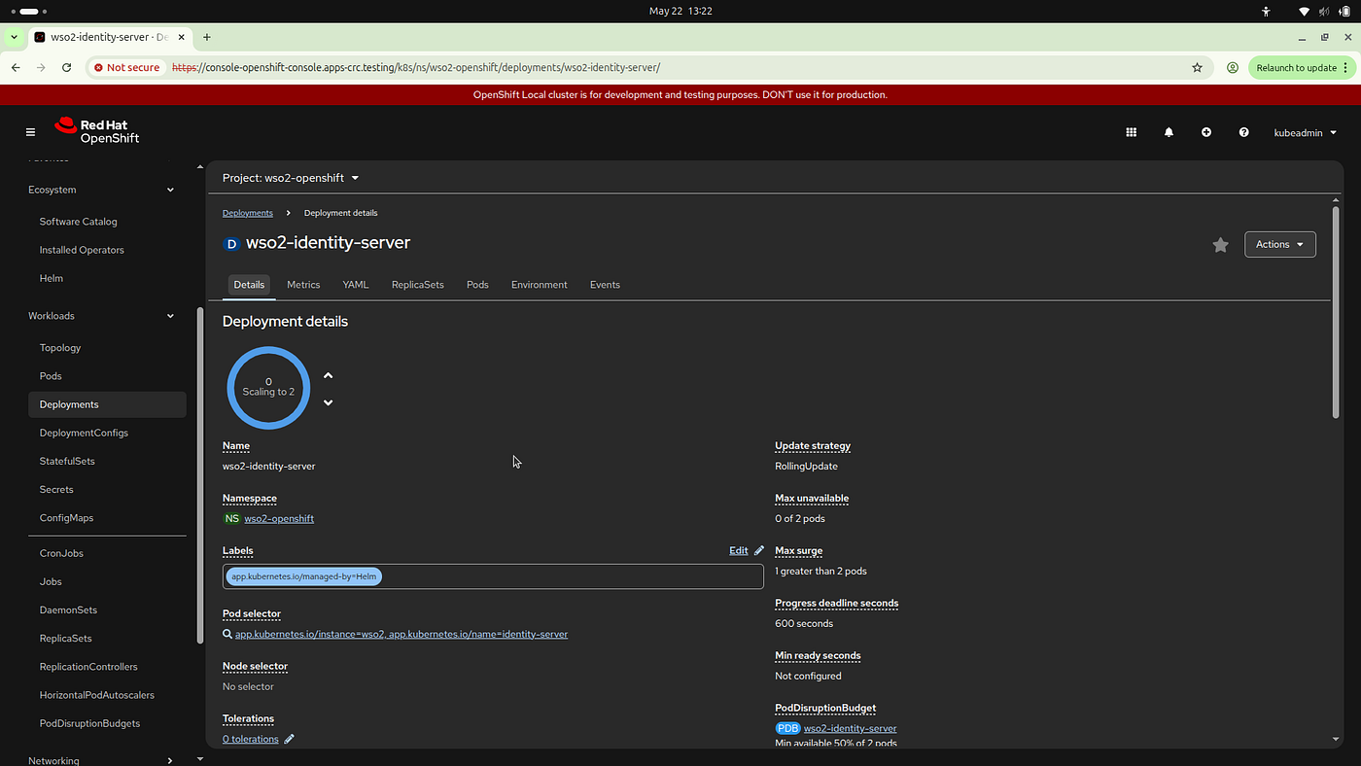The width and height of the screenshot is (1361, 766).
Task: Reload the page with browser refresh icon
Action: tap(66, 67)
